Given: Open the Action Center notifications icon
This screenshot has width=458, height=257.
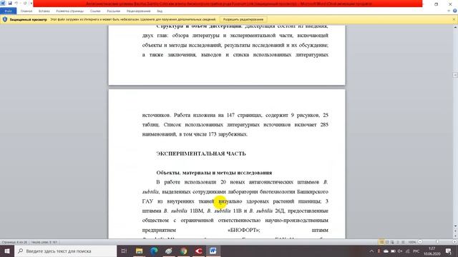Looking at the screenshot, I should click(449, 251).
